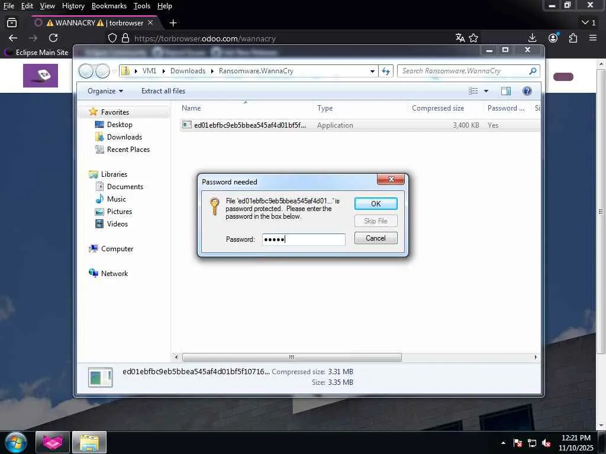Click the translate page icon
The image size is (606, 454).
460,38
